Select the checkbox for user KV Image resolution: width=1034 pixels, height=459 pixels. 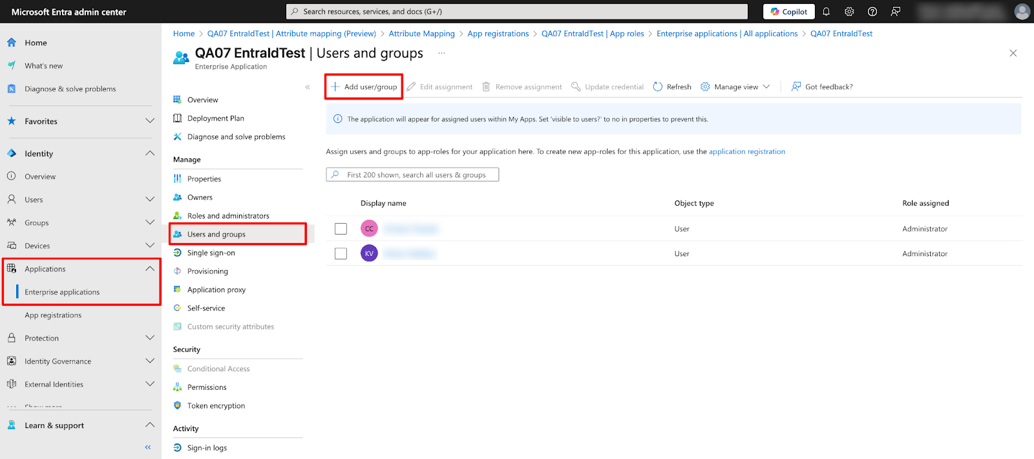click(341, 253)
